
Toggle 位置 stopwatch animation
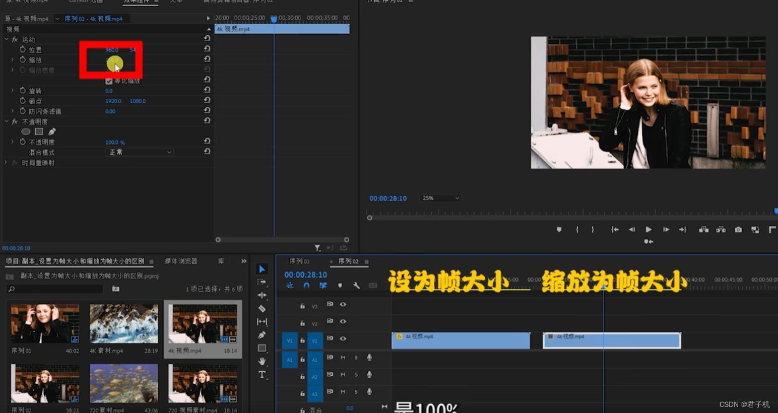click(x=23, y=49)
